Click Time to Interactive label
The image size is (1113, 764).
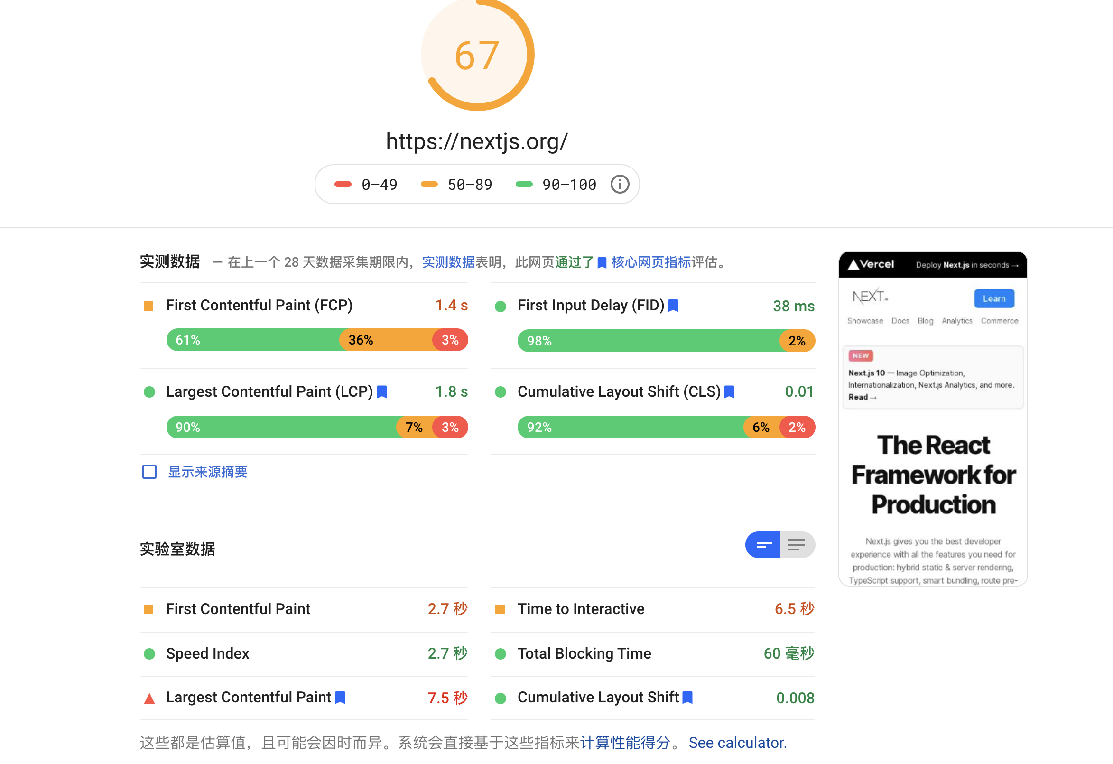pyautogui.click(x=581, y=609)
